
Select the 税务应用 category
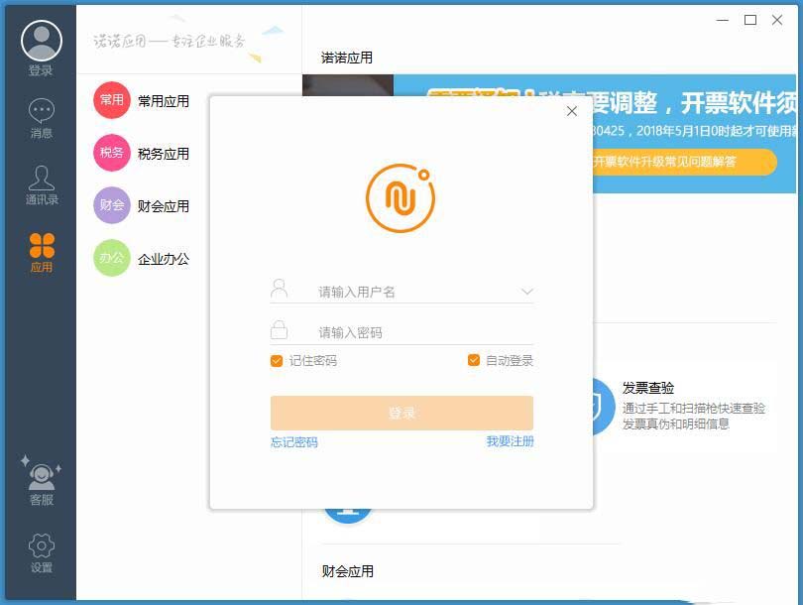coord(142,153)
